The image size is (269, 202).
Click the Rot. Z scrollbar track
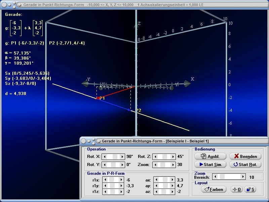(164, 157)
